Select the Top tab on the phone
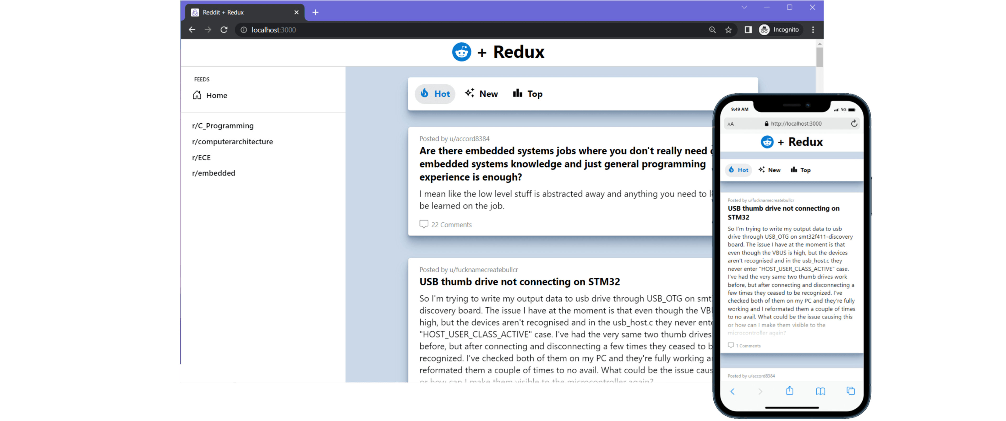This screenshot has height=421, width=1006. click(x=801, y=170)
